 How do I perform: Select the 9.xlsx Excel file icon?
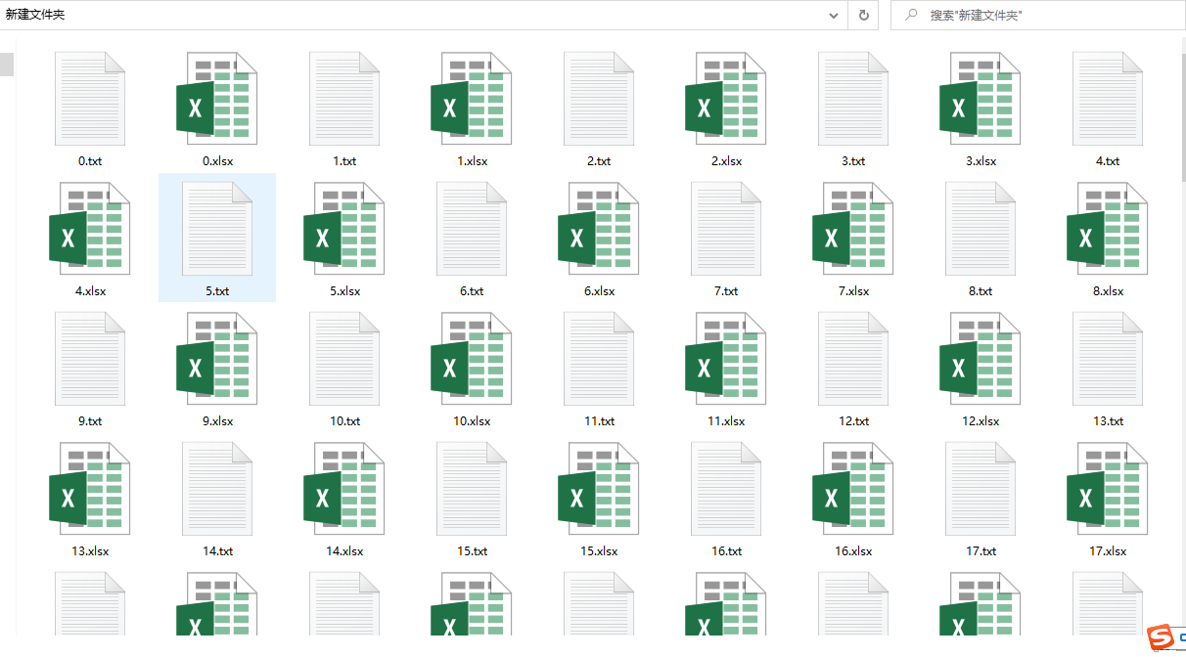217,357
